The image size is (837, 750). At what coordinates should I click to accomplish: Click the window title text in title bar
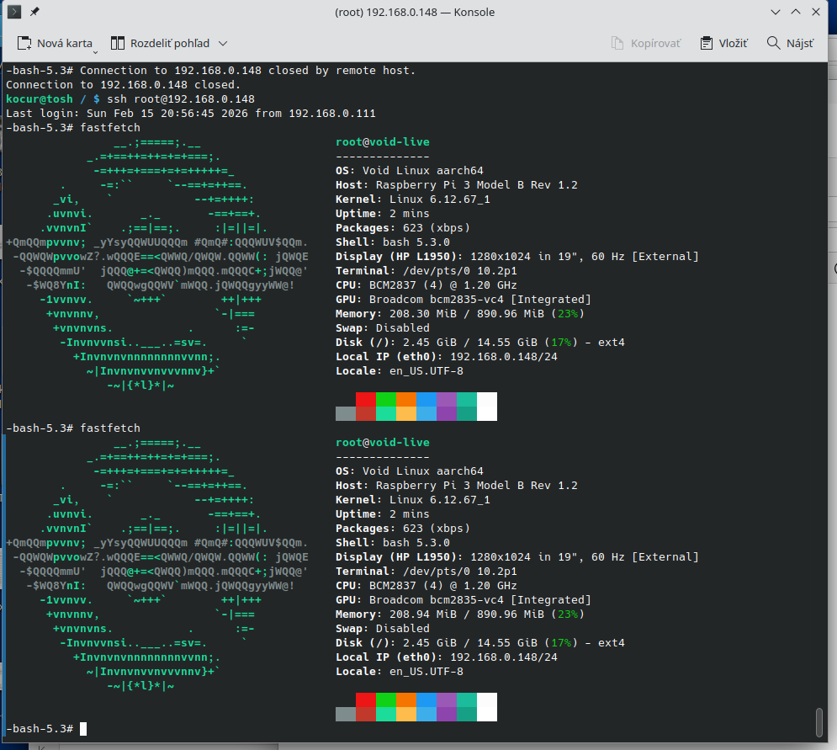pyautogui.click(x=415, y=13)
